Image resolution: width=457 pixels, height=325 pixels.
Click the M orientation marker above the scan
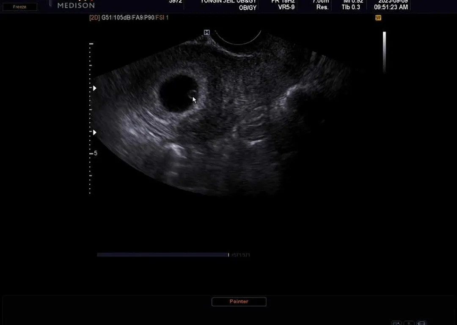pos(206,32)
